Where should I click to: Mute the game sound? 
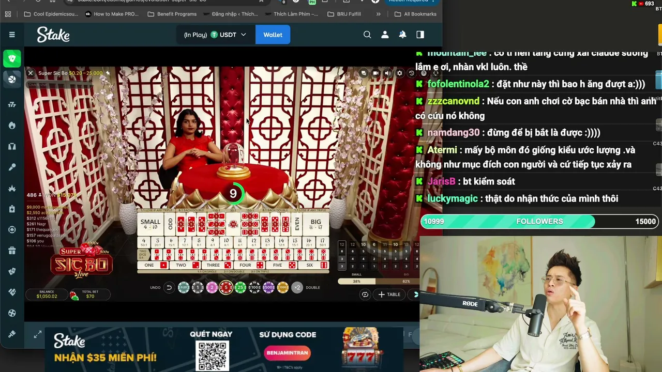[387, 73]
